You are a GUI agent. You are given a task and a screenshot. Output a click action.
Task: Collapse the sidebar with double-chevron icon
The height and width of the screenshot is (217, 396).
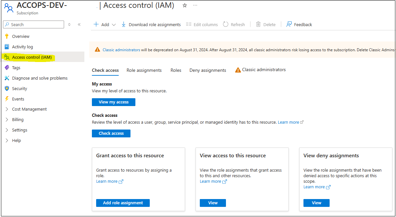[x=79, y=24]
